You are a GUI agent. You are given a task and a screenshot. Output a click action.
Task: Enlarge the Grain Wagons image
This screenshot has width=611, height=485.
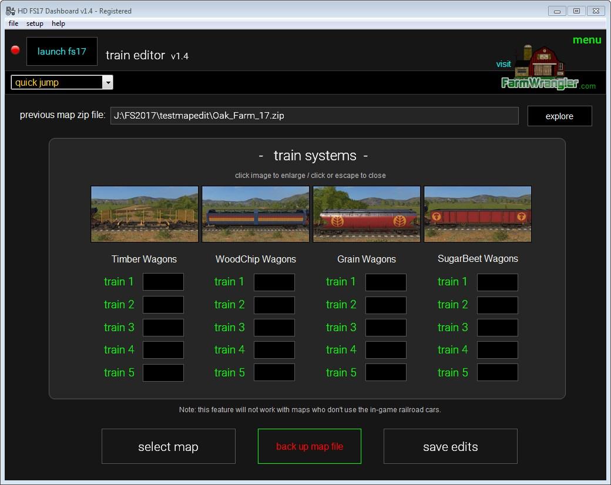pos(367,214)
